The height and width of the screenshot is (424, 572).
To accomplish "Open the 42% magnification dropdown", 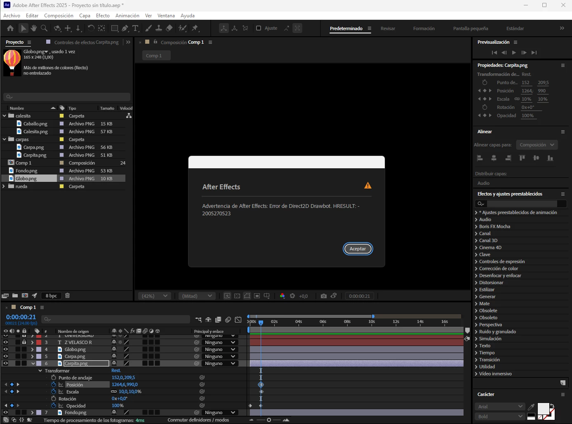I will [154, 296].
